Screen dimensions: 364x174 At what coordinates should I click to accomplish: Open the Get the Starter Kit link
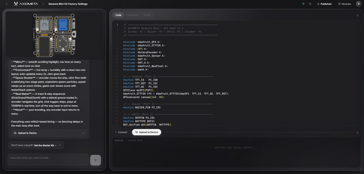(x=45, y=145)
